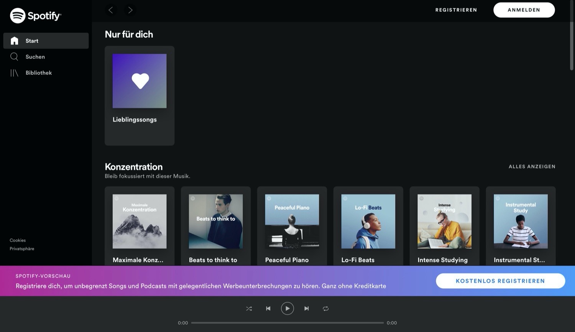
Task: Click the Peaceful Piano title
Action: (x=287, y=260)
